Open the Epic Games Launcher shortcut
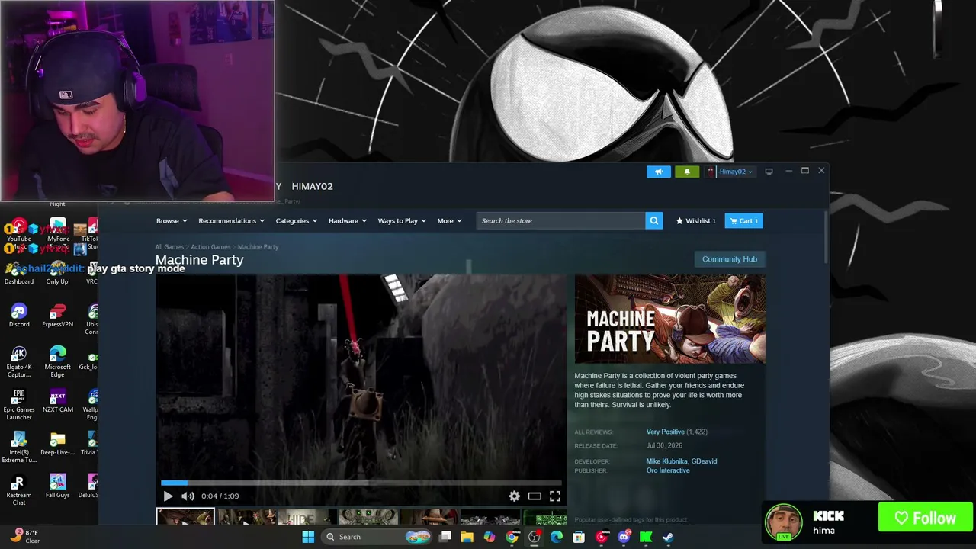 (19, 404)
